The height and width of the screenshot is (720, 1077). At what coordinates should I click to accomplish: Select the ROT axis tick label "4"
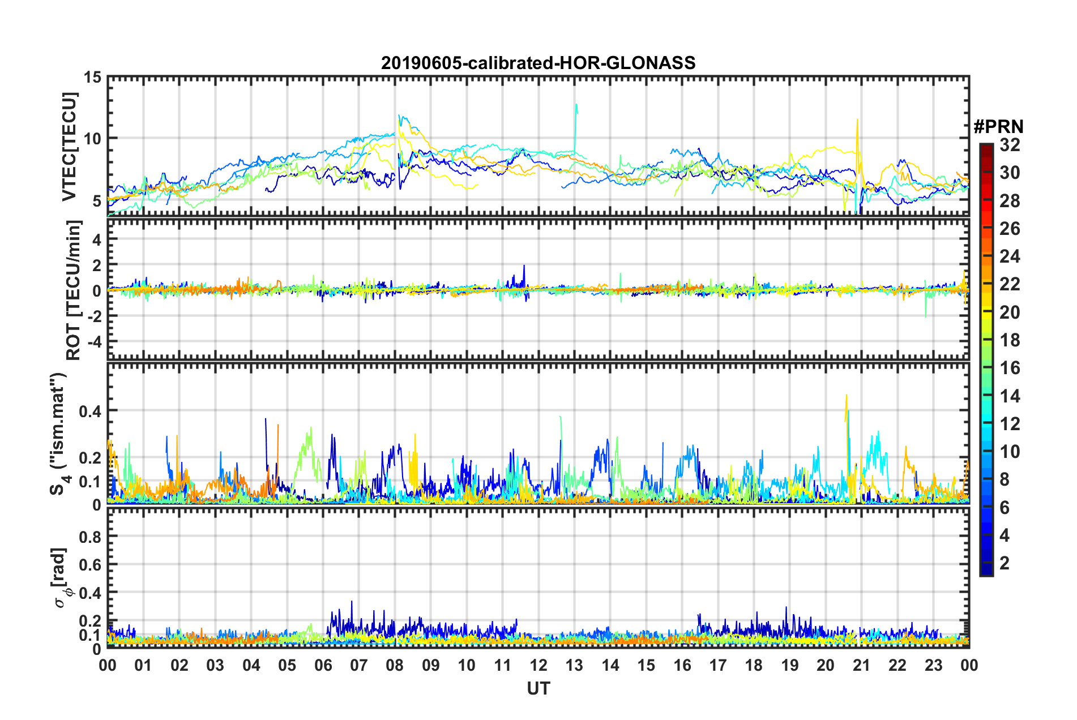(97, 240)
